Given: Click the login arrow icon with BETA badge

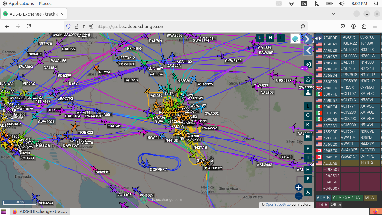Looking at the screenshot, I should (308, 64).
